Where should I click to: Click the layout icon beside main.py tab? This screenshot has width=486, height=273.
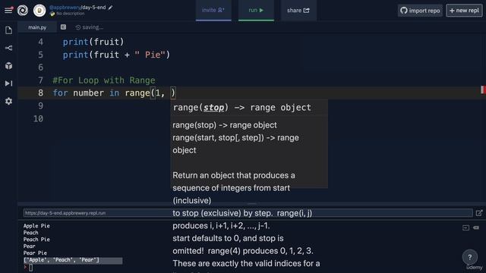coord(63,27)
